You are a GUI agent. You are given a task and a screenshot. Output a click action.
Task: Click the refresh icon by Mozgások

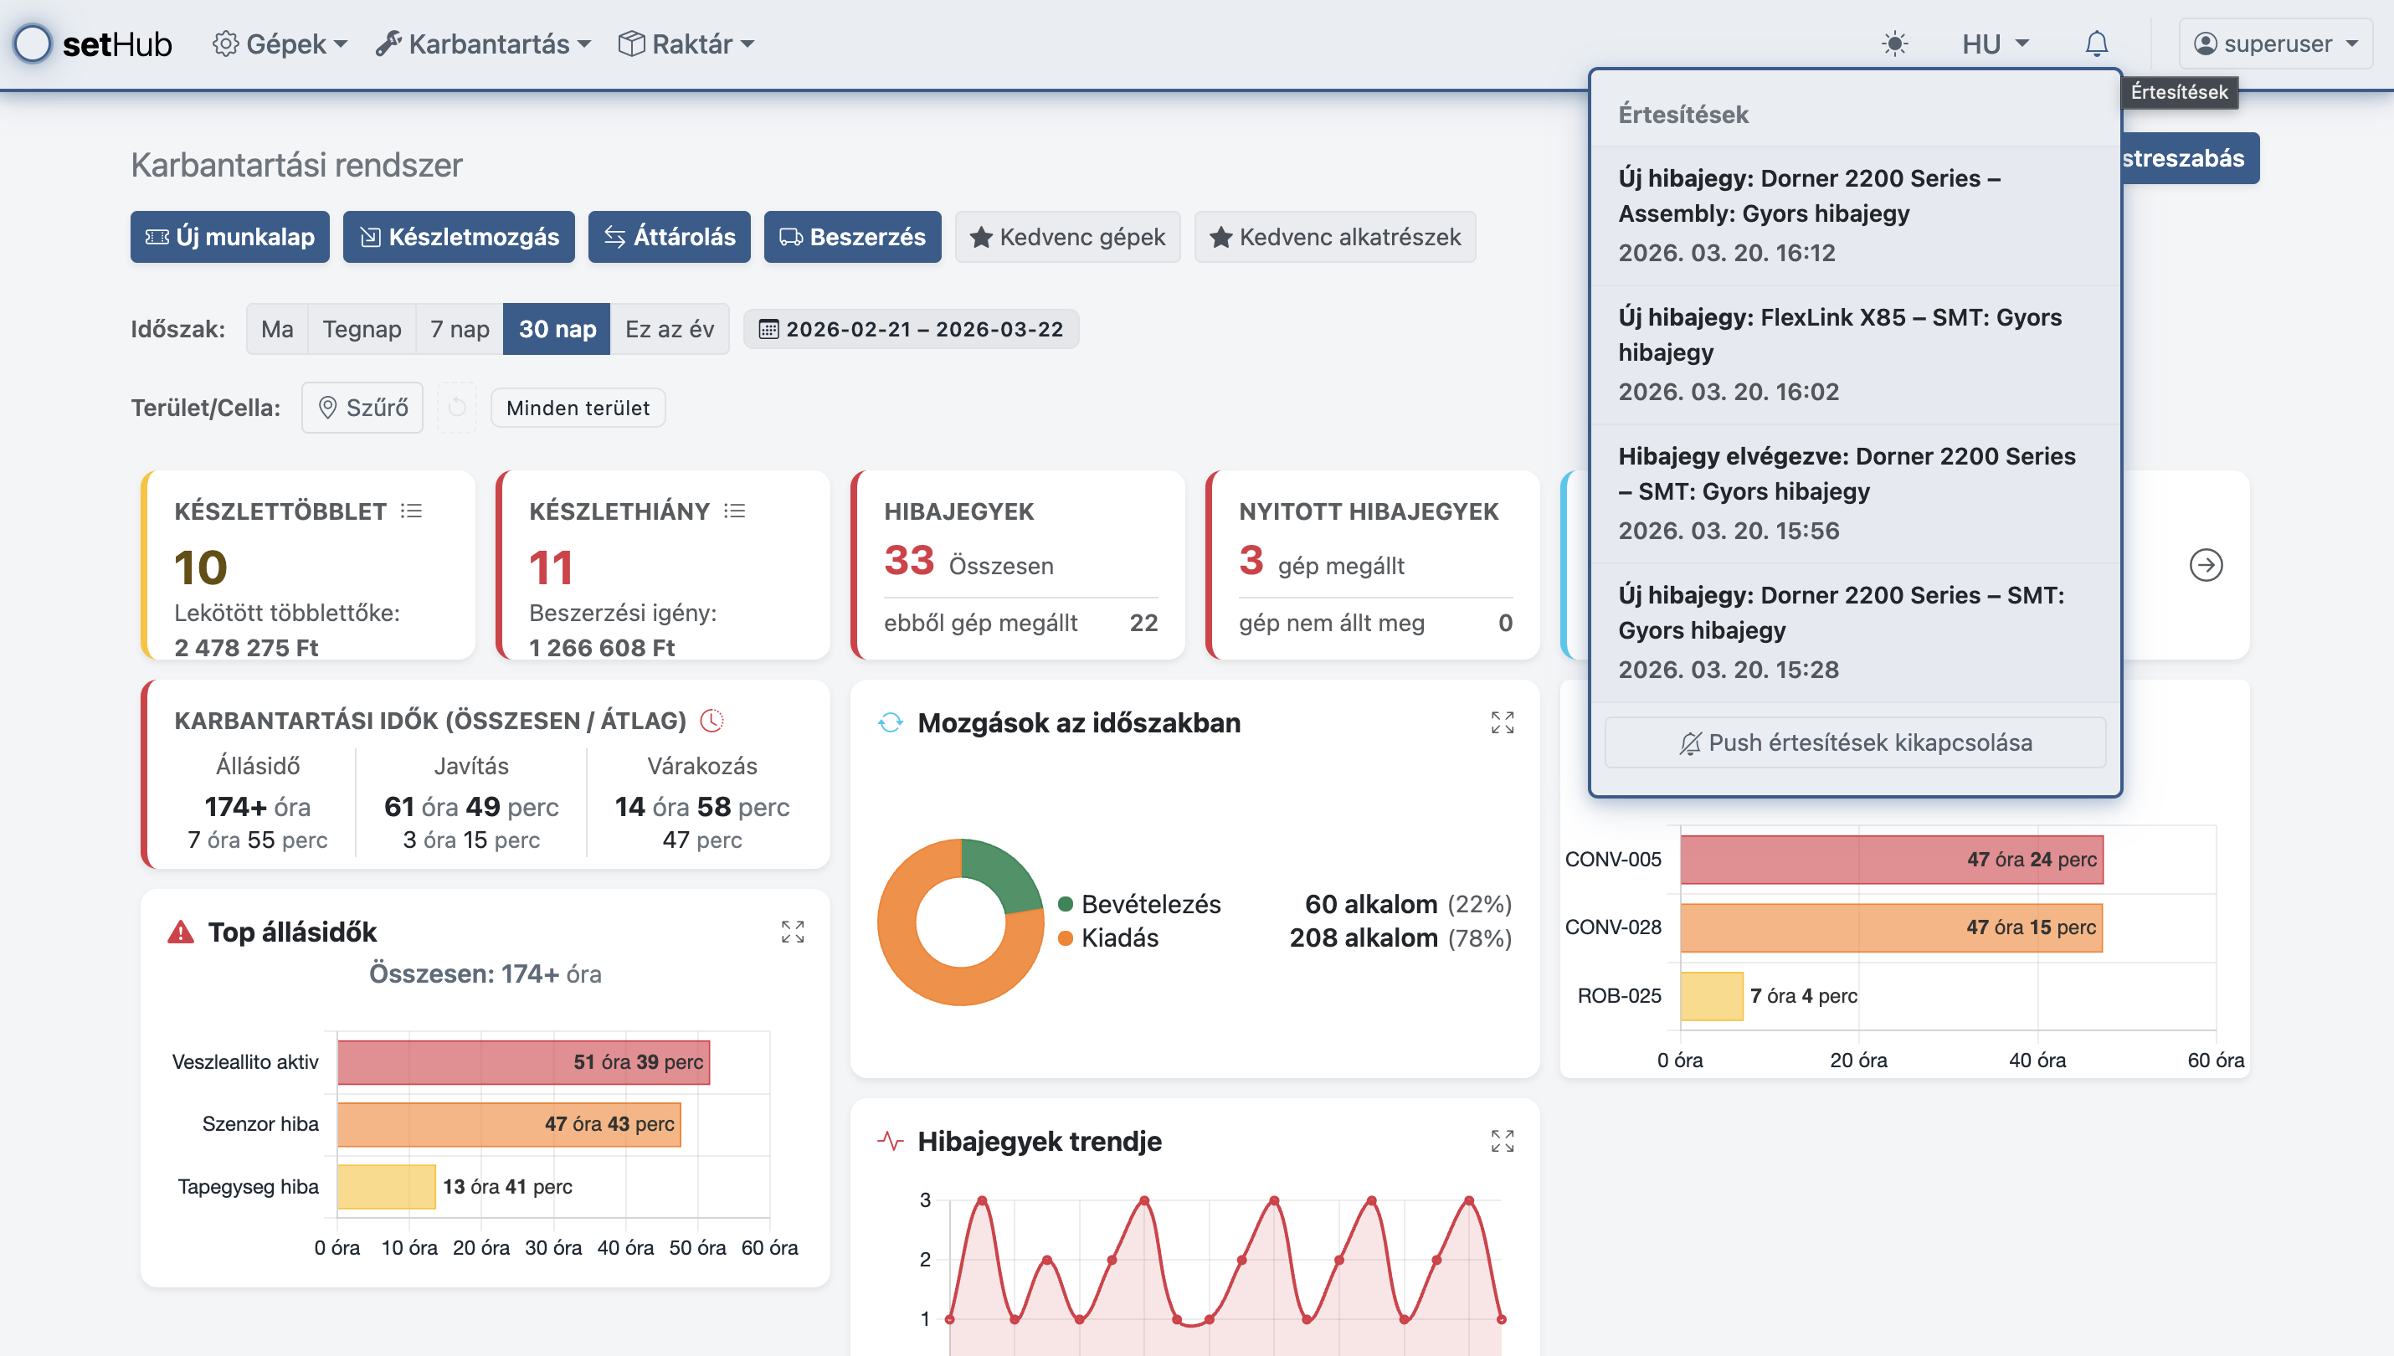[x=890, y=722]
